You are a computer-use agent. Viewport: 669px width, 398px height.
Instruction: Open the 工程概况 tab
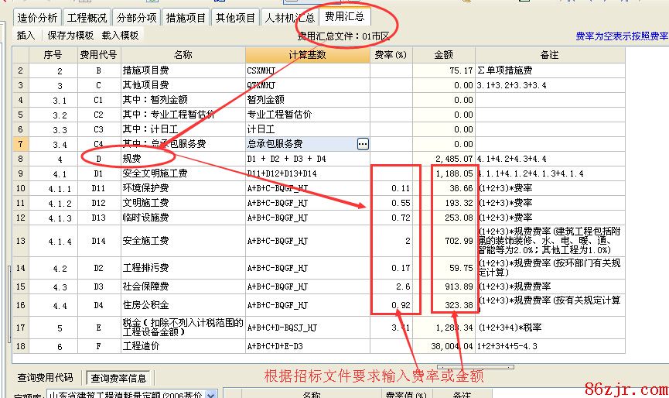87,17
